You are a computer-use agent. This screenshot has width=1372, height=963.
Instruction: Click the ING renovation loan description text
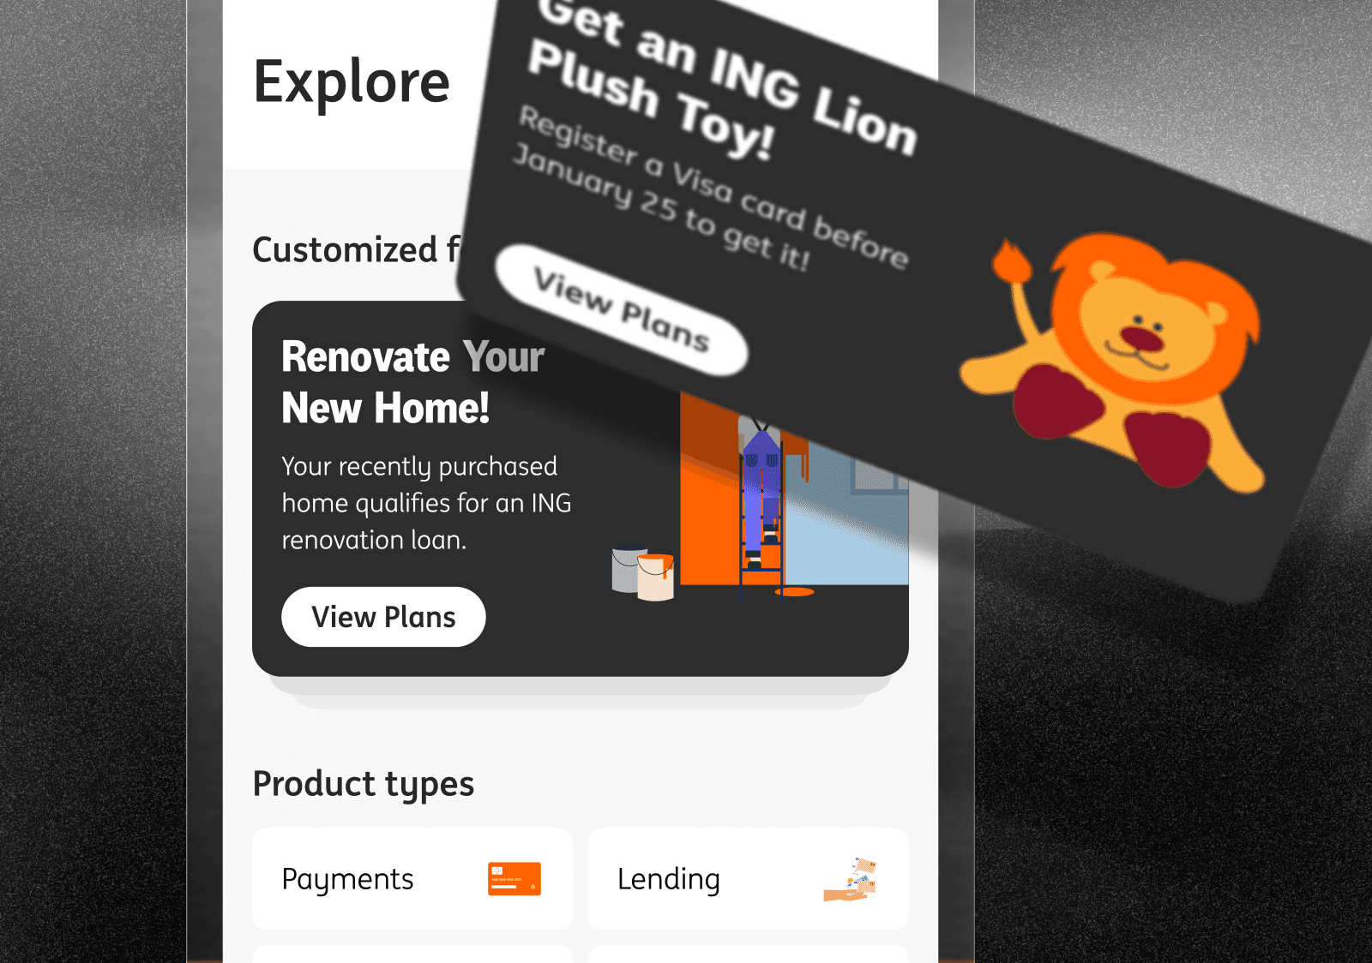(426, 503)
